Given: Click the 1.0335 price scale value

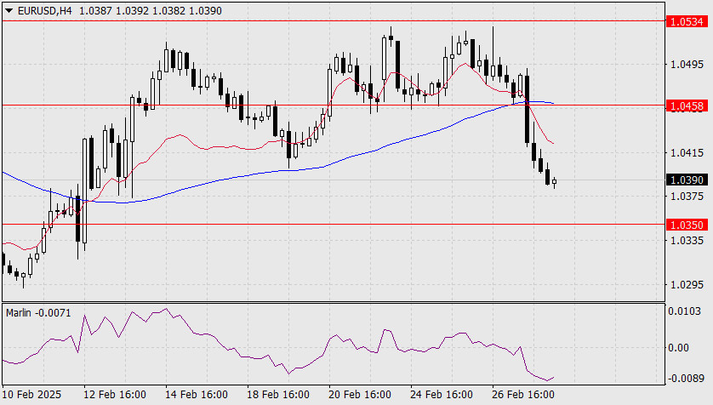Looking at the screenshot, I should (x=687, y=240).
